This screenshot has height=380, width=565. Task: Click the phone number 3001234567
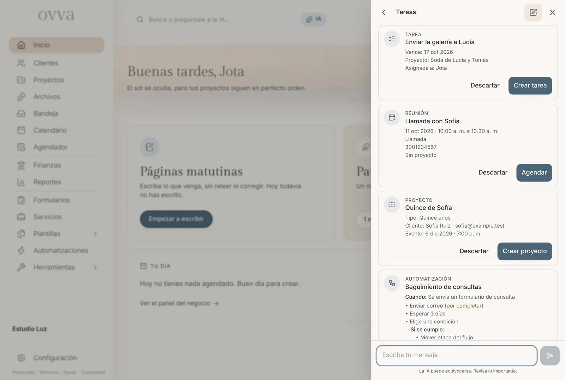[421, 147]
